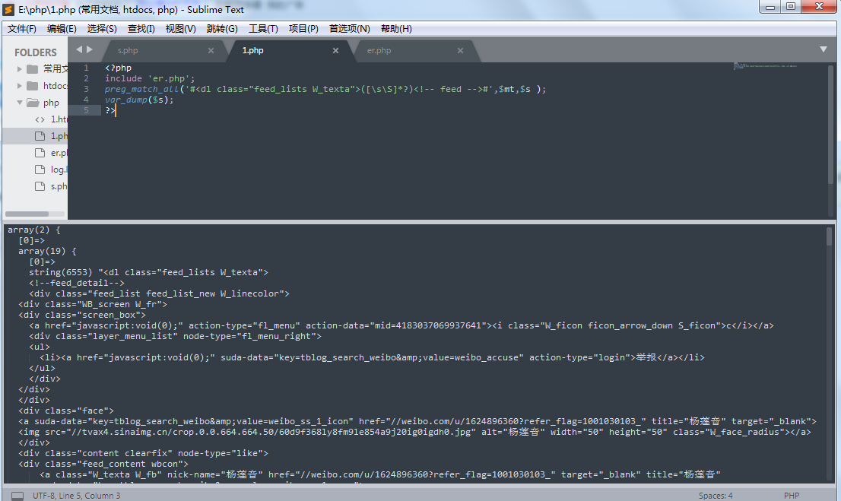Expand the 常用文档 folder
841x501 pixels.
coord(20,69)
